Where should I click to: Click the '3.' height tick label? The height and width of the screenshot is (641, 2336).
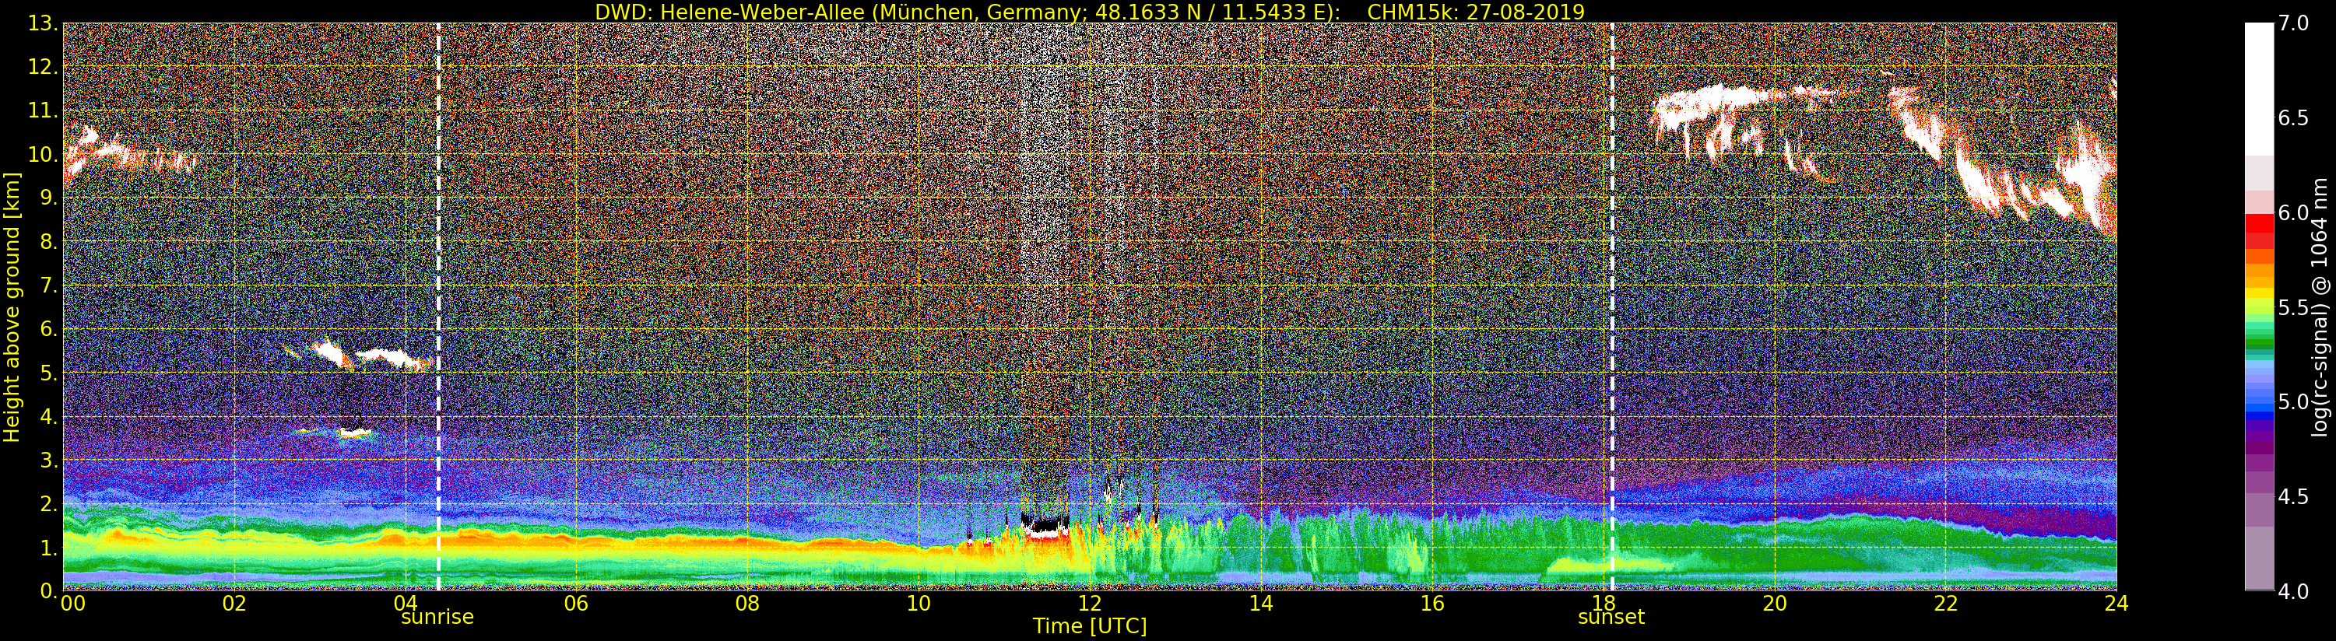tap(49, 460)
